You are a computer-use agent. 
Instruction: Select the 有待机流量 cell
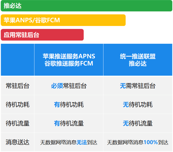pyautogui.click(x=69, y=123)
